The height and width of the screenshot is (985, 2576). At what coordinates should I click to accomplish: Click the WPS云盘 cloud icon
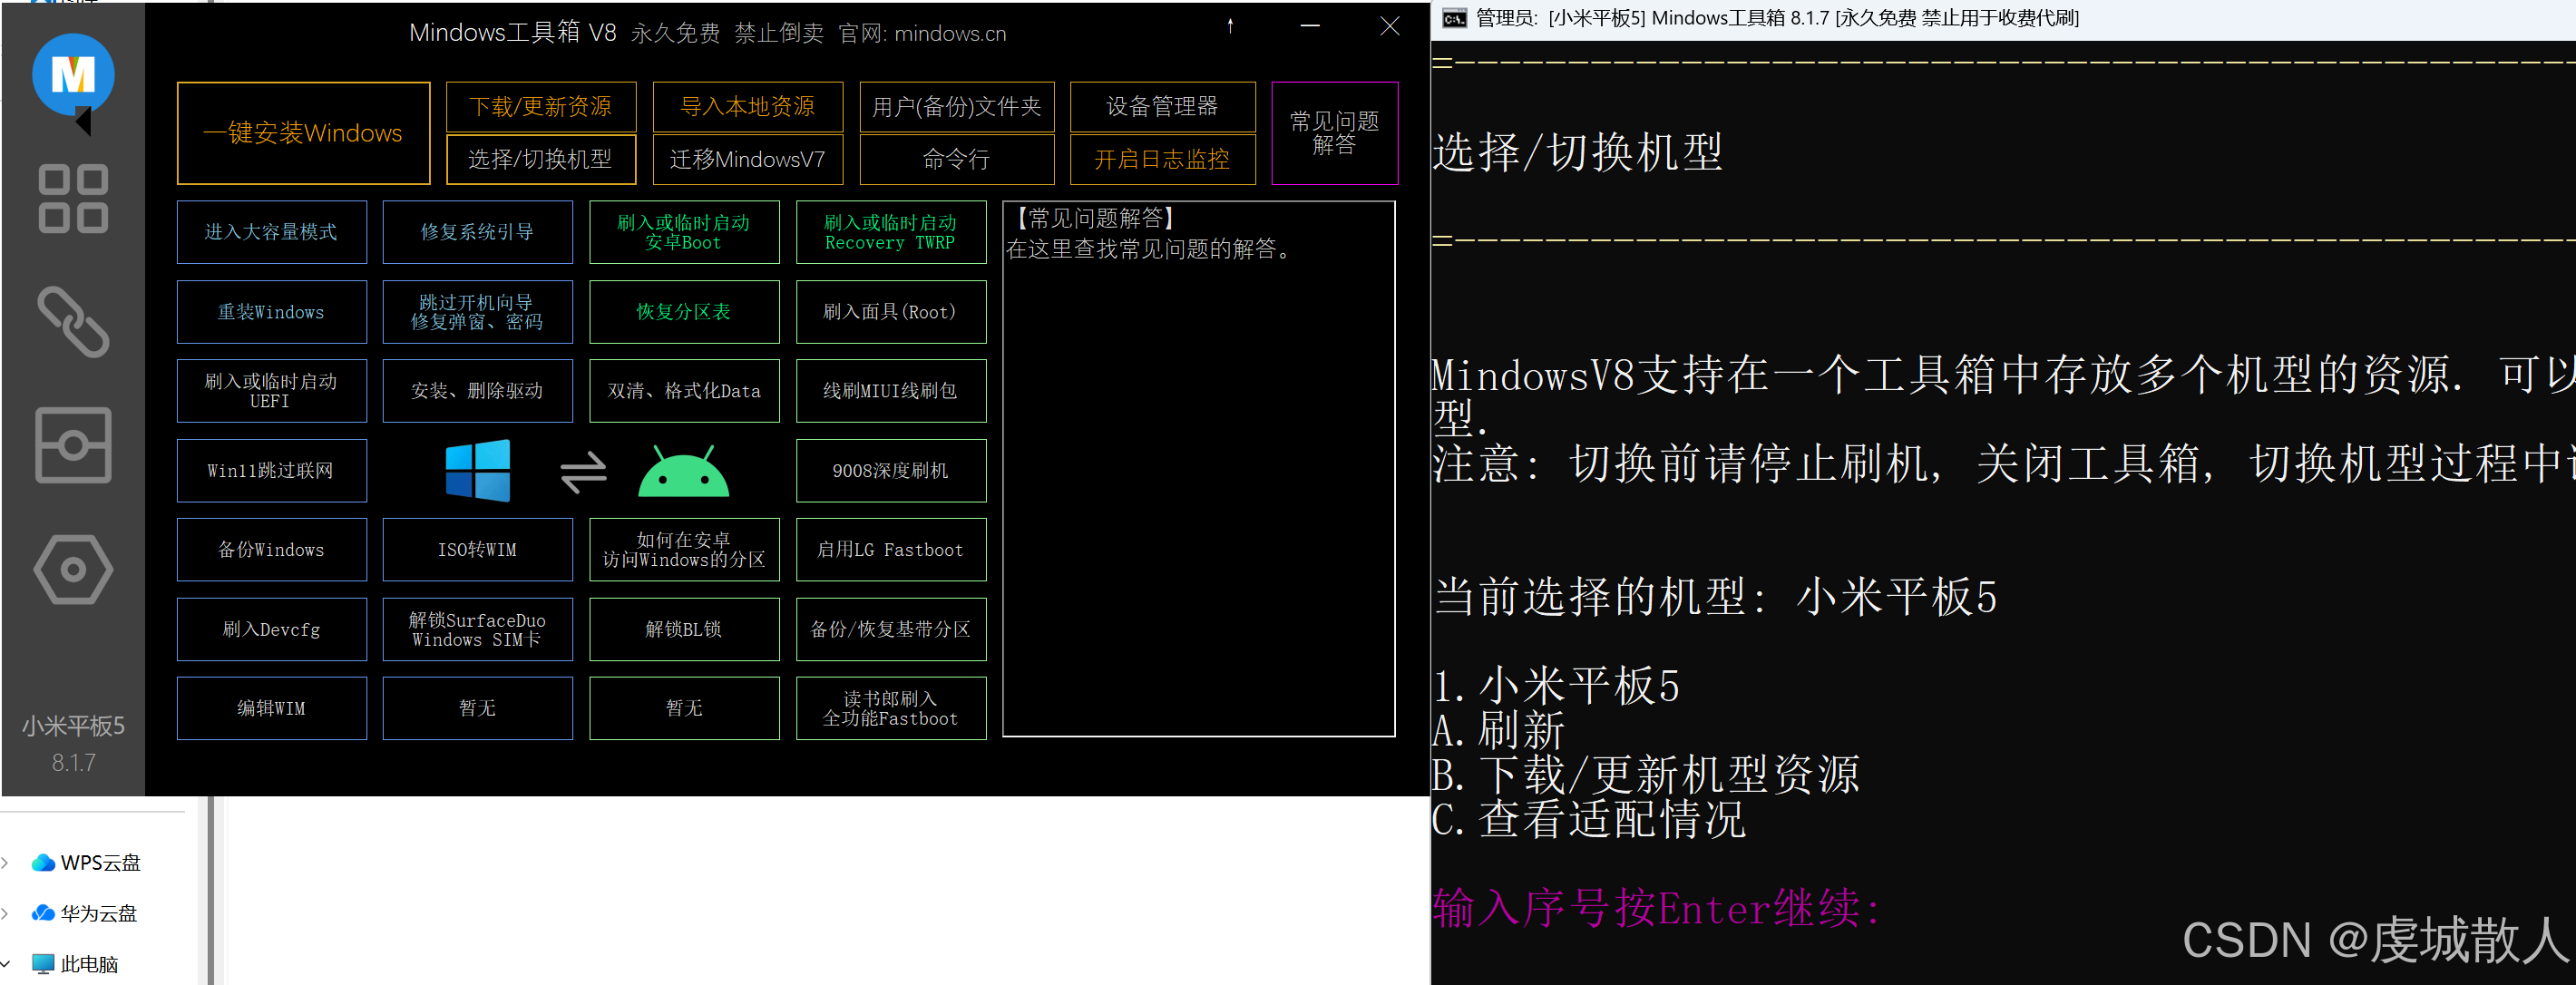point(43,862)
